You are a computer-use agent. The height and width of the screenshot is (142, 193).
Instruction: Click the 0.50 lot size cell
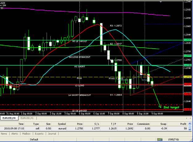pyautogui.click(x=48, y=128)
